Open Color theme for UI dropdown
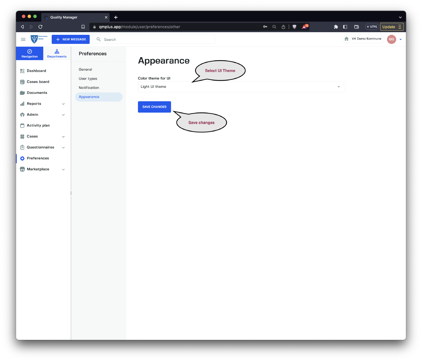Image resolution: width=422 pixels, height=361 pixels. click(x=241, y=87)
